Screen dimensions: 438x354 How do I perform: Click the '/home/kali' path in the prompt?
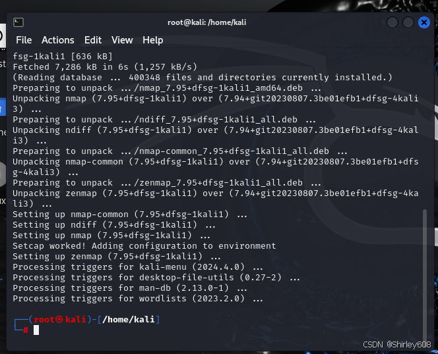pyautogui.click(x=128, y=319)
